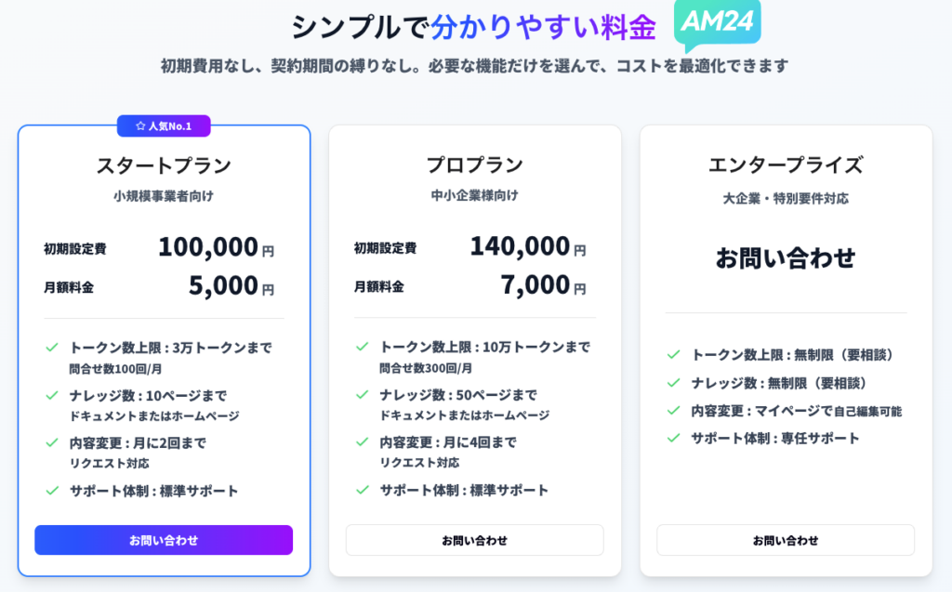Select the プロプラン card title
Screen dimensions: 952x592
[x=475, y=164]
